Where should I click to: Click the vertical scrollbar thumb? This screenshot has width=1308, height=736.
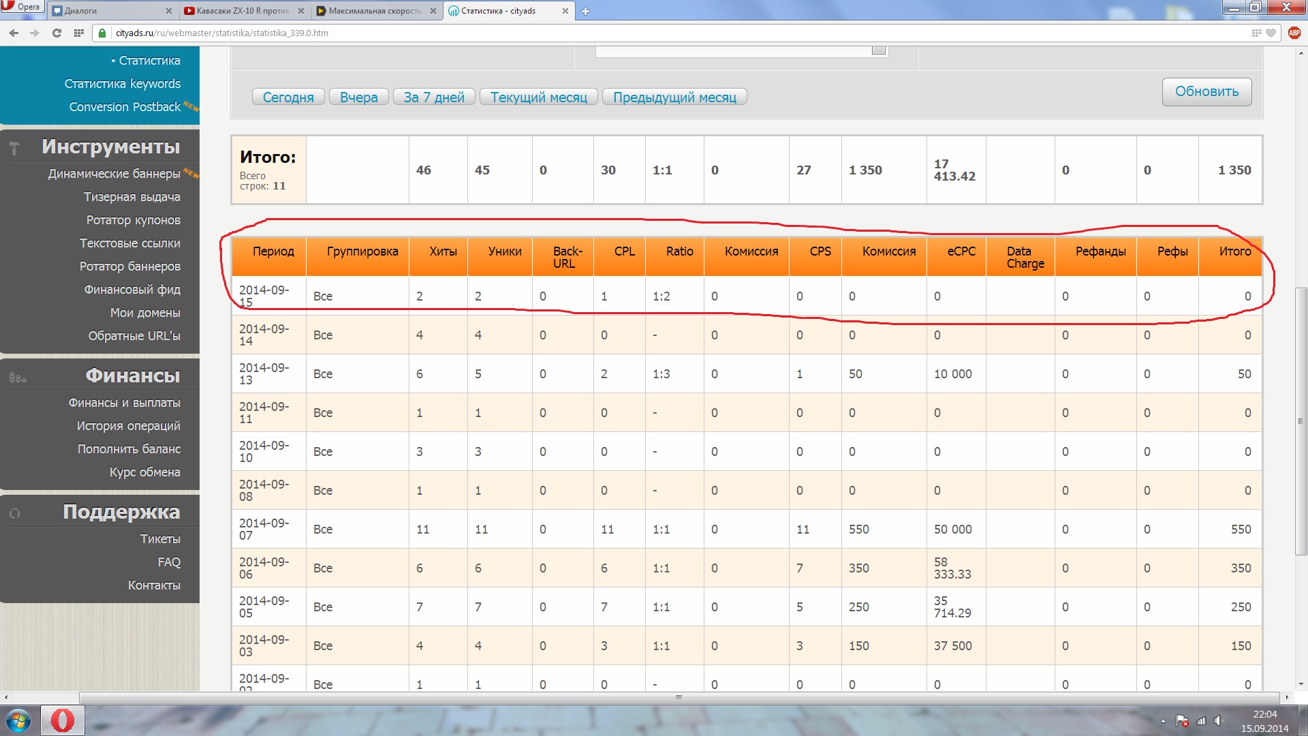[x=1301, y=420]
